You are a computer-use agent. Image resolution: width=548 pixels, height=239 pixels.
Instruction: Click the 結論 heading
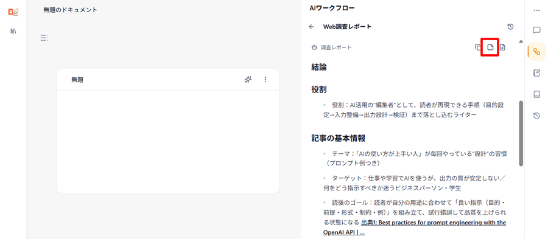pyautogui.click(x=319, y=68)
